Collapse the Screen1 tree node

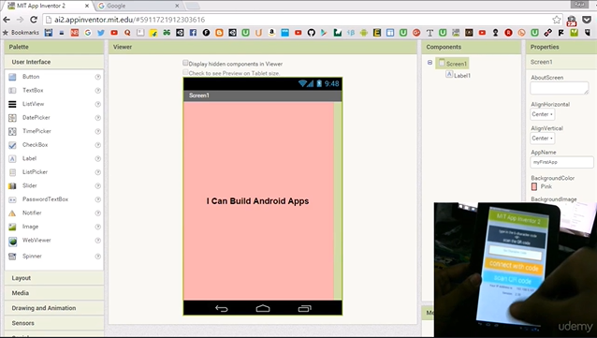tap(430, 63)
